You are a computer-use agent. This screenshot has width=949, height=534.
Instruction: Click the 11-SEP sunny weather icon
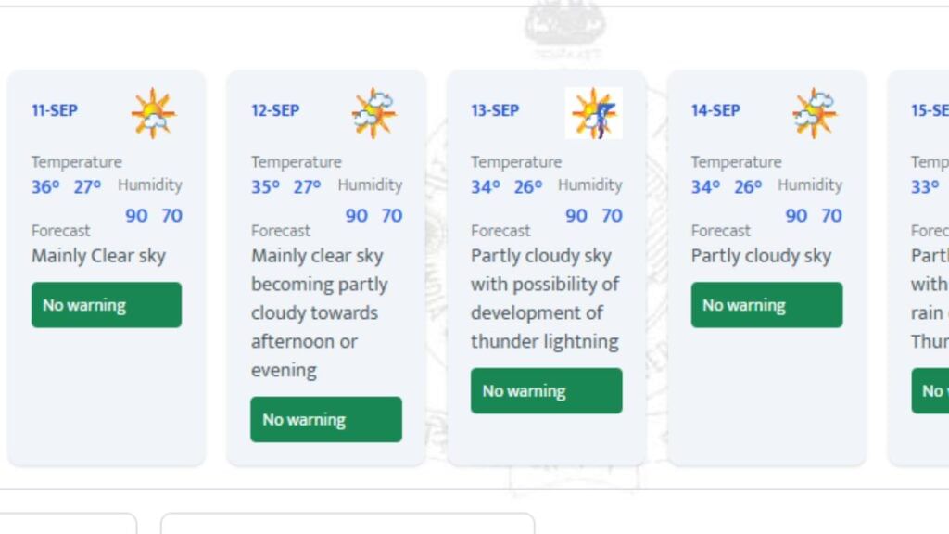point(154,113)
